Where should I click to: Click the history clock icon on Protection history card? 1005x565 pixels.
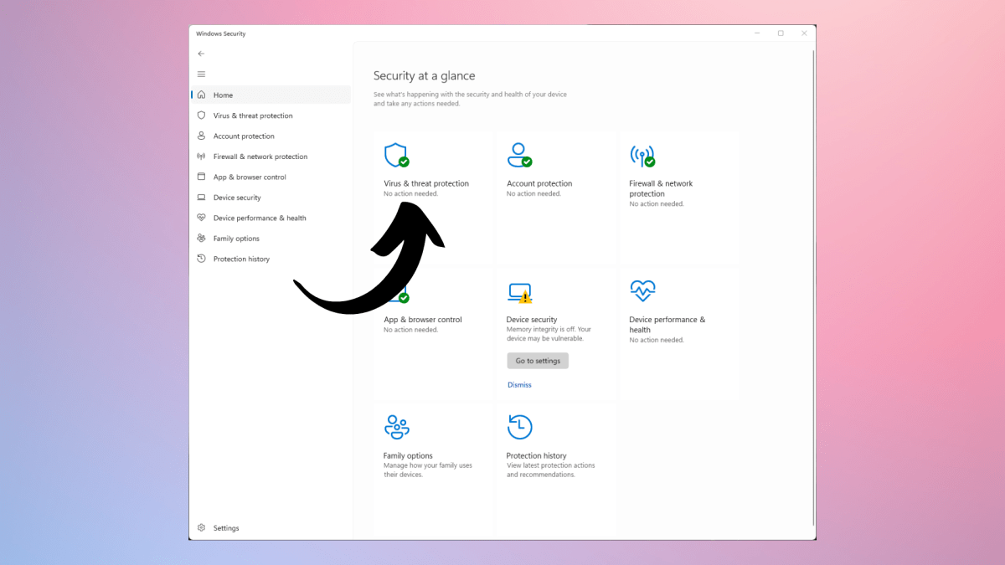pyautogui.click(x=519, y=427)
